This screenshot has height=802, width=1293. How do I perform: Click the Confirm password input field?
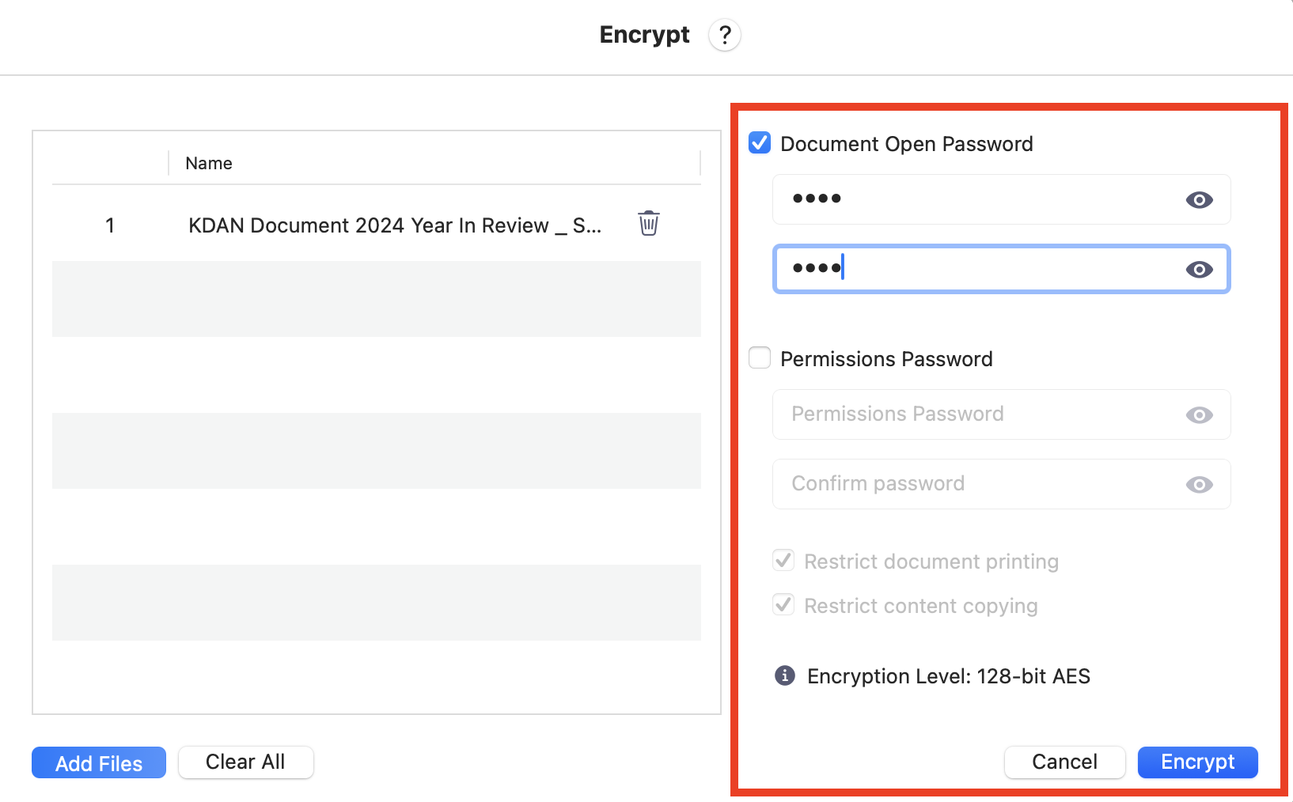(x=1001, y=484)
